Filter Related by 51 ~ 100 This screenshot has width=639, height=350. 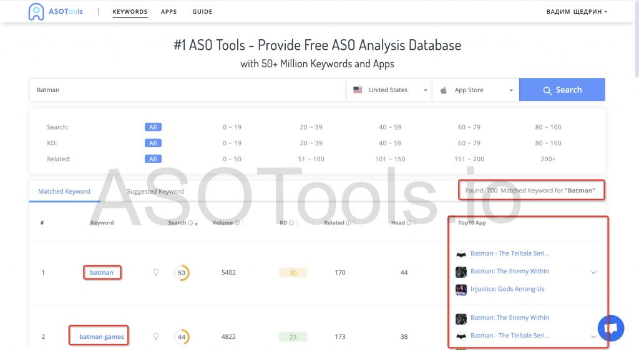311,159
